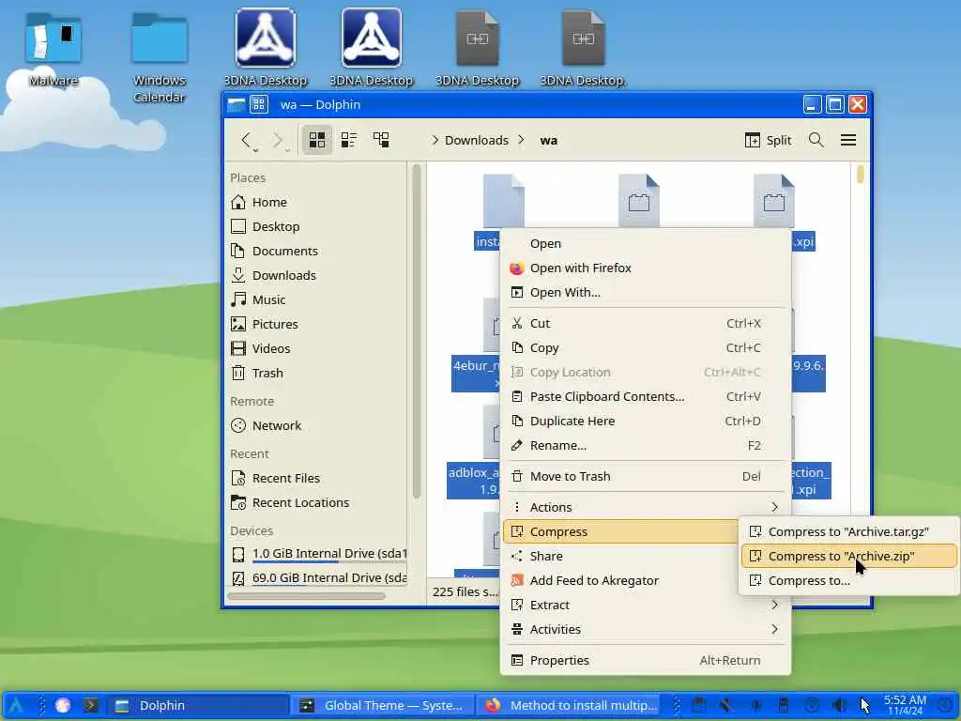
Task: Open Dolphin hamburger menu
Action: (x=848, y=141)
